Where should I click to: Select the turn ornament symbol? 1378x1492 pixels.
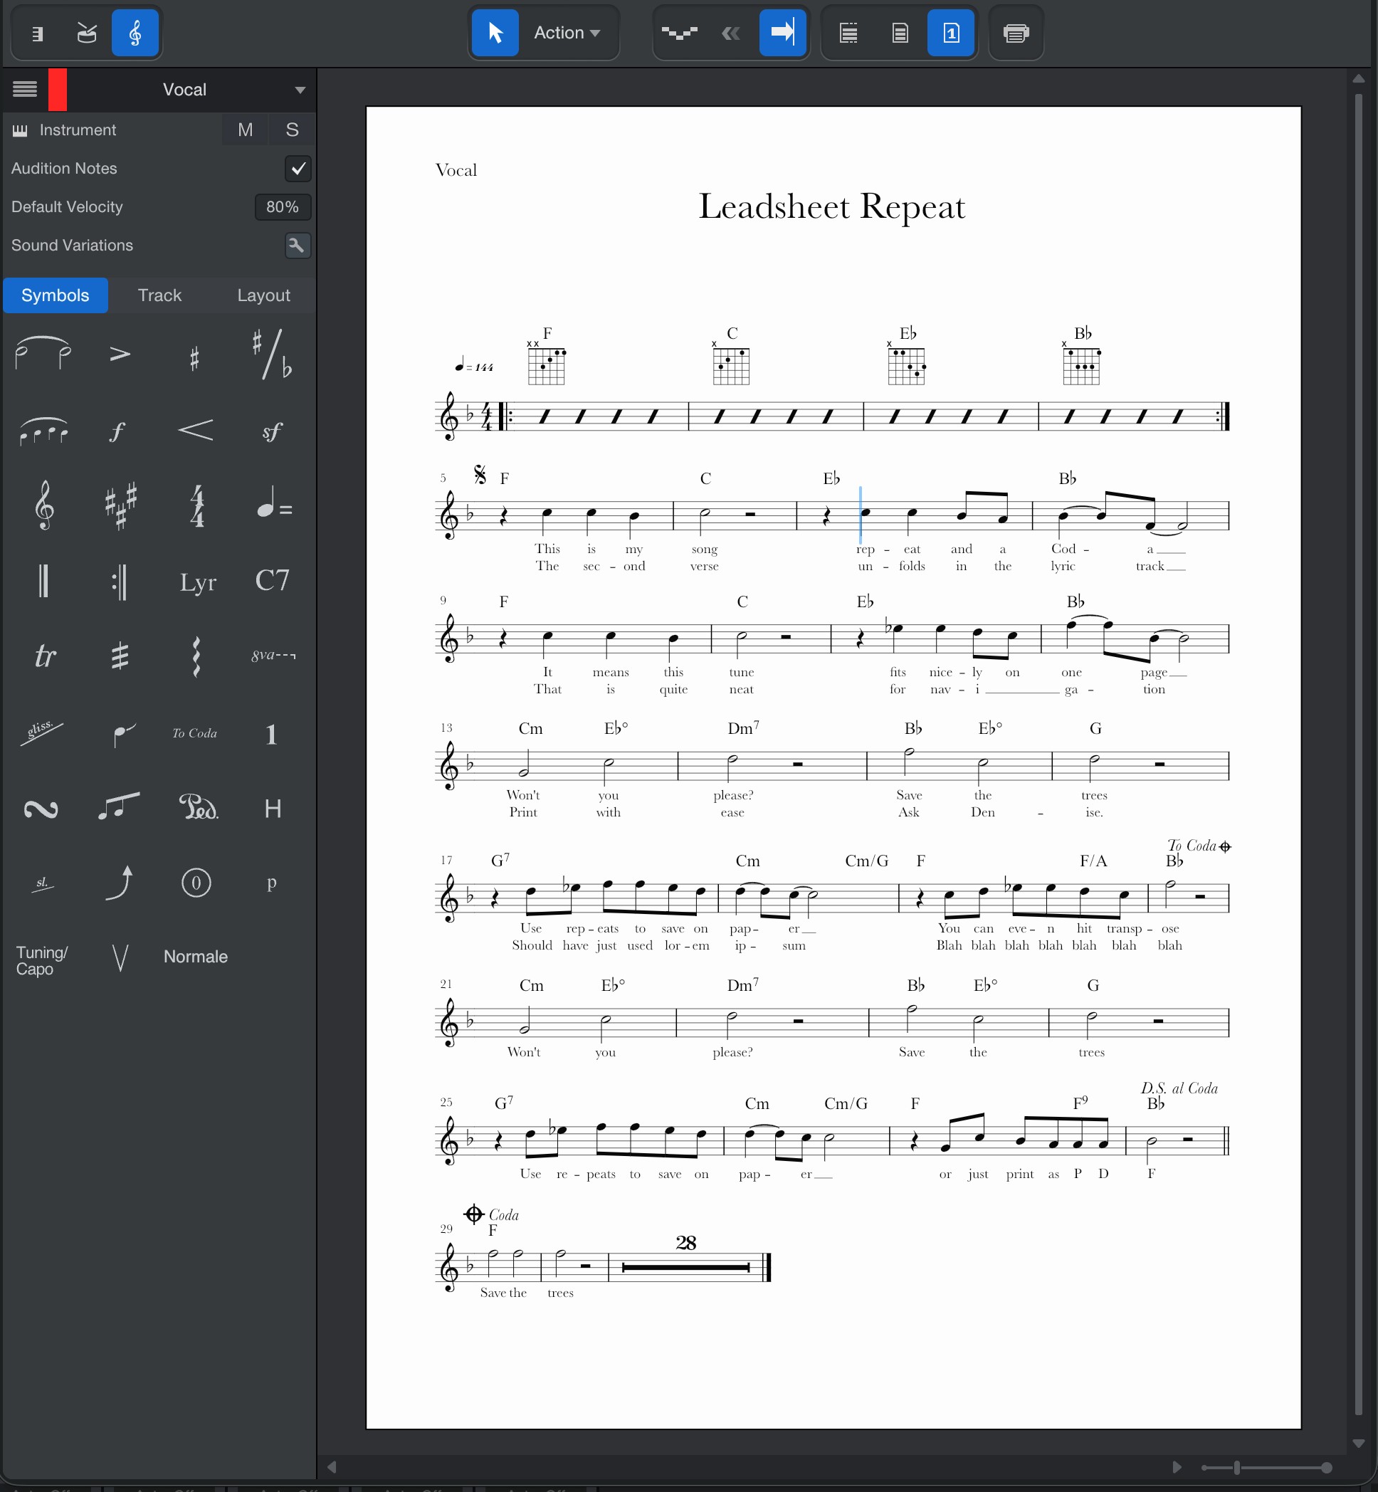[41, 809]
